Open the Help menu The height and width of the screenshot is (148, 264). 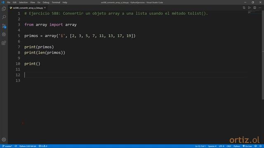(x=65, y=2)
